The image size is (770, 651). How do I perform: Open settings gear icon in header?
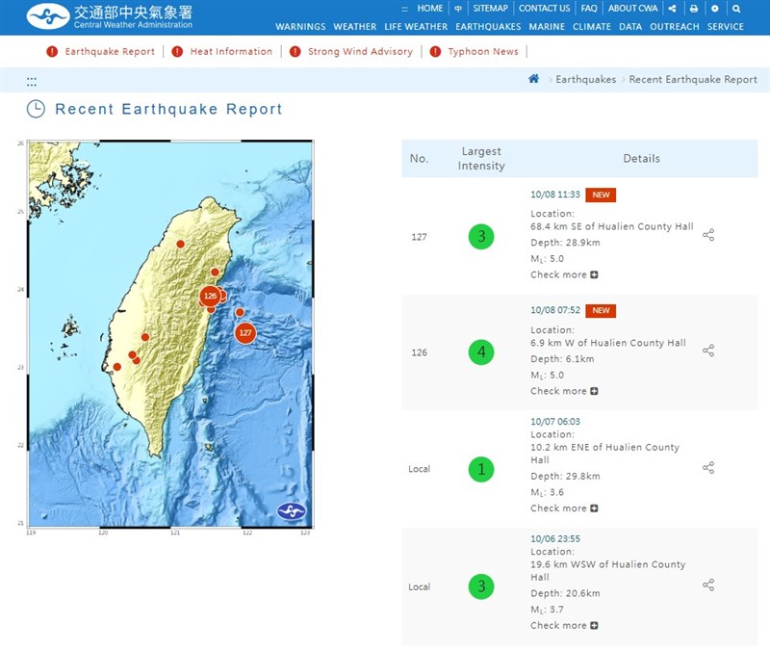[715, 9]
